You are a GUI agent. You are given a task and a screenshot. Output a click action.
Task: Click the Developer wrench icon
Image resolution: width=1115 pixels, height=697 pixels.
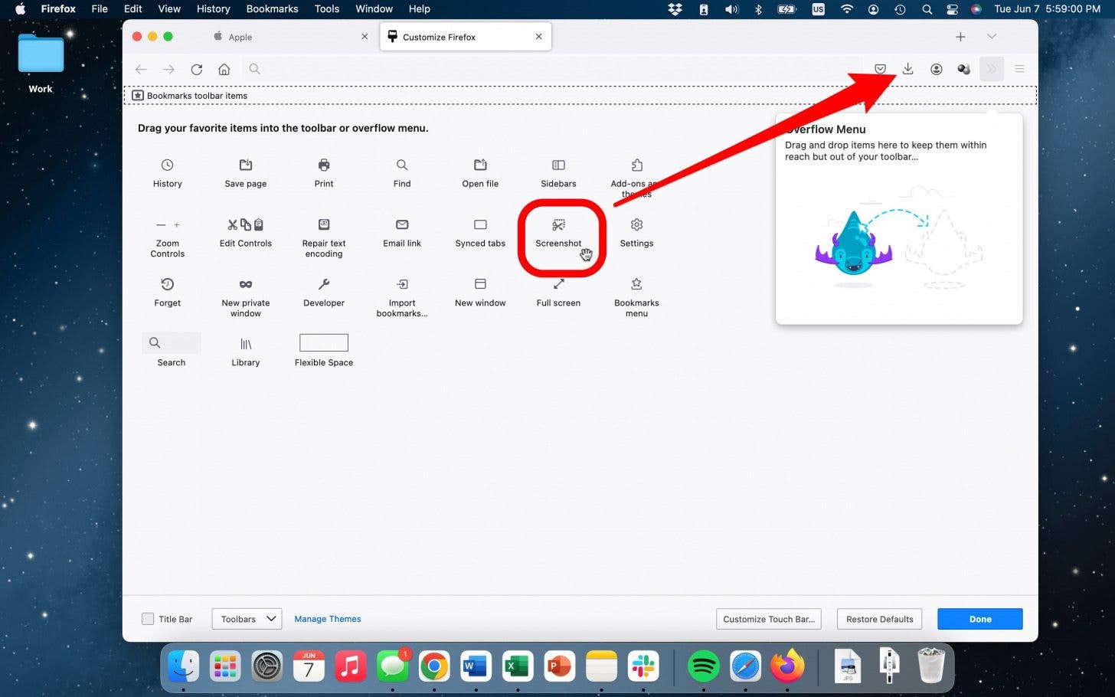coord(324,284)
